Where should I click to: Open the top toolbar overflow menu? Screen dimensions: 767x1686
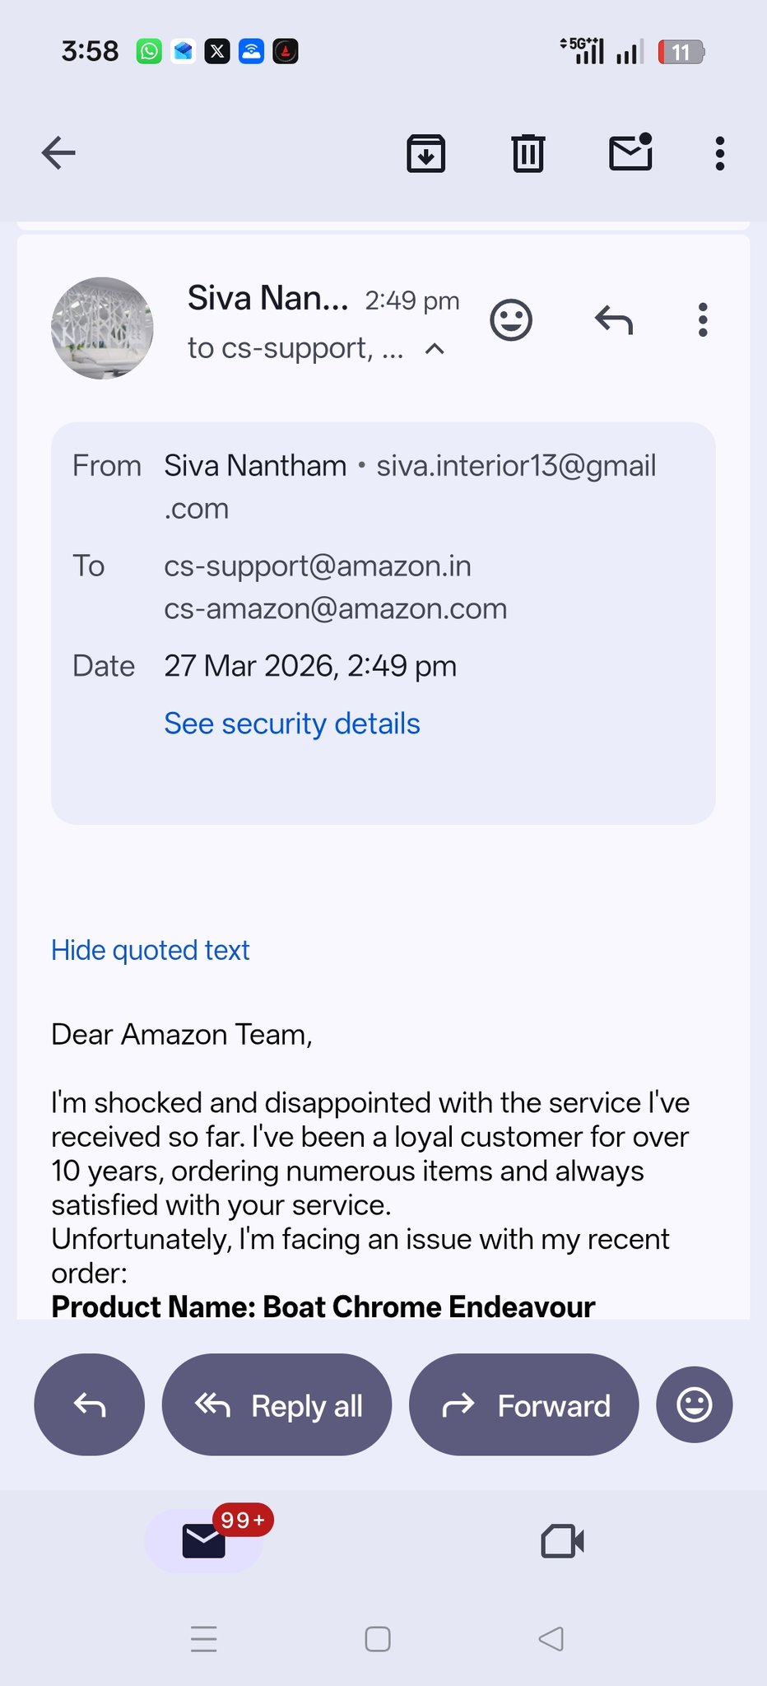point(720,153)
